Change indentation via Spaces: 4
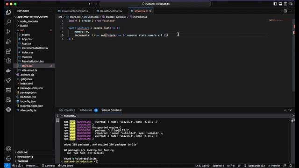299x168 pixels. click(218, 166)
